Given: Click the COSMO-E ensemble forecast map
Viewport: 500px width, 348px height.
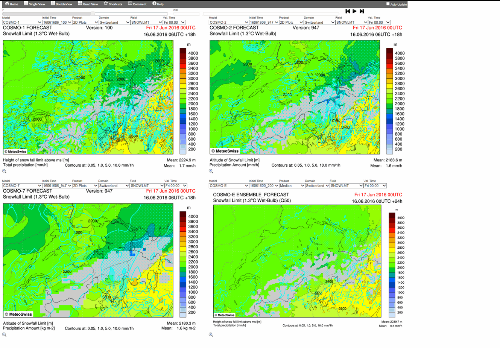Looking at the screenshot, I should [x=297, y=261].
